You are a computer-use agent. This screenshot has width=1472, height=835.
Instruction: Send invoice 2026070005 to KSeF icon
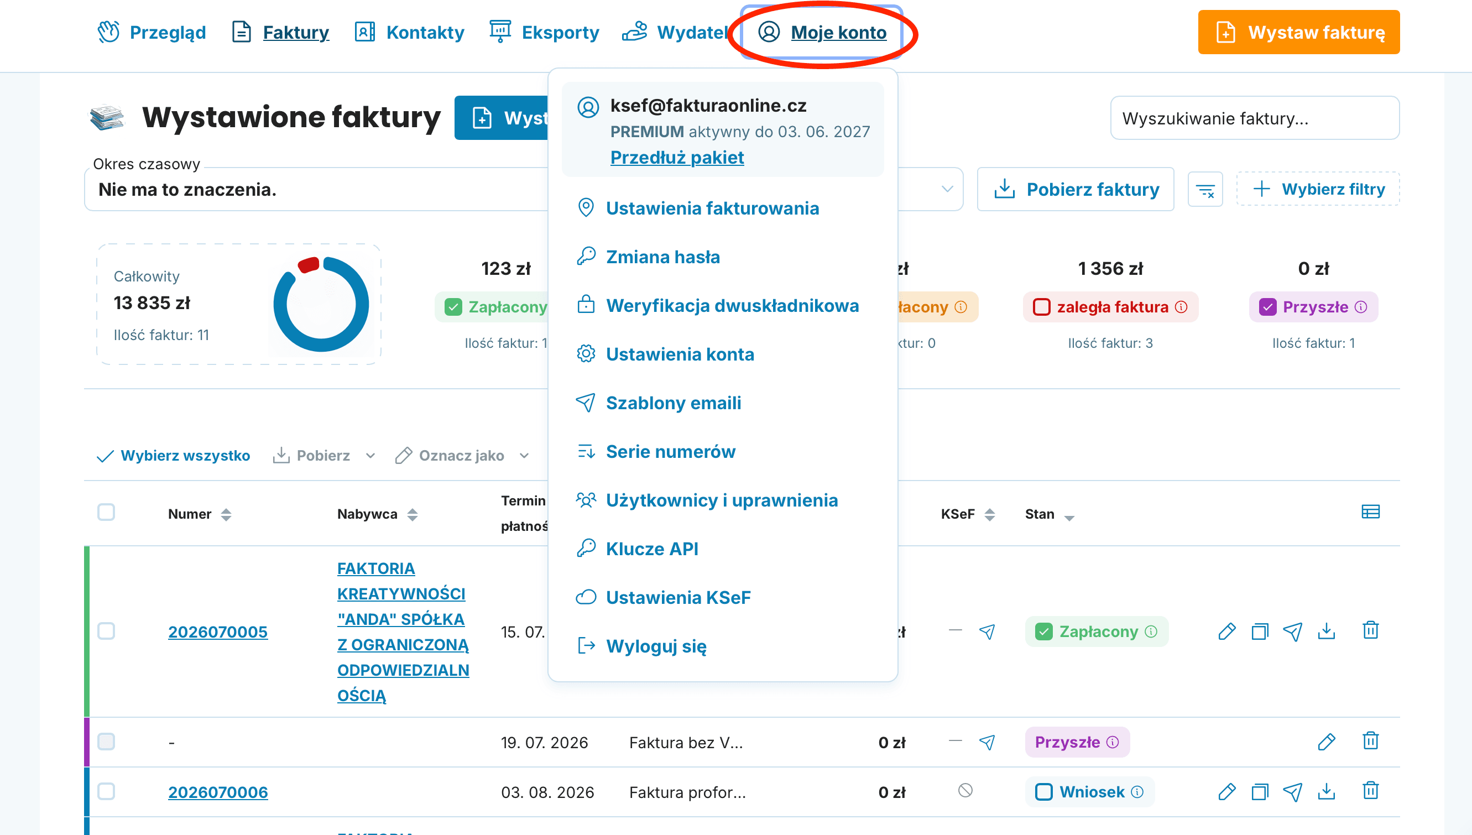pos(987,632)
